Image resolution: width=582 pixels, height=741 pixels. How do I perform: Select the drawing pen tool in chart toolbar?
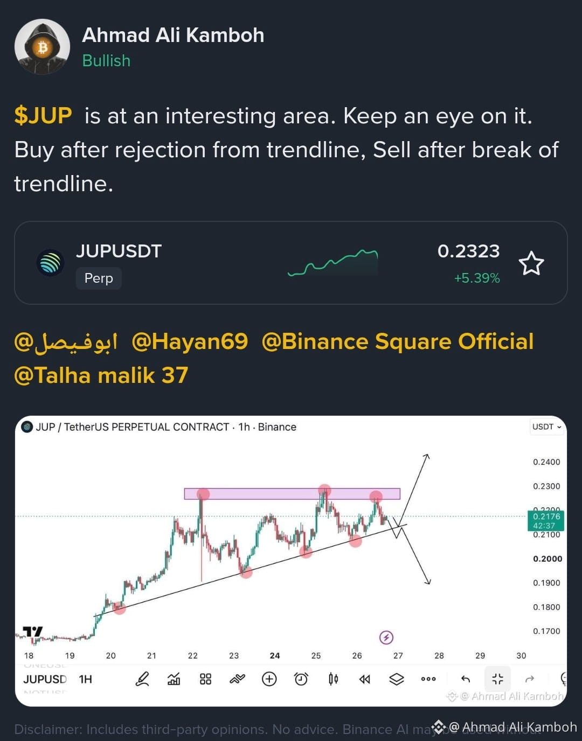142,679
